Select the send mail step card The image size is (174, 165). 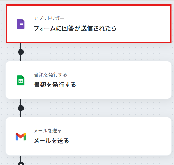coord(89,136)
